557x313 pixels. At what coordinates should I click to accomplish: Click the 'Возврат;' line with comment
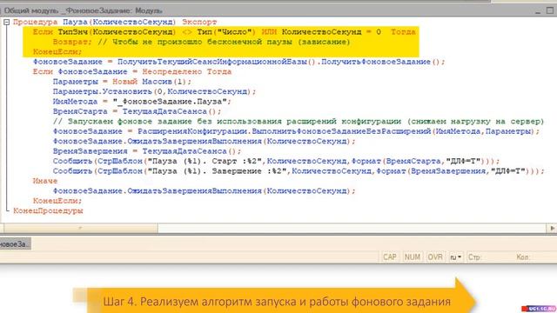point(201,42)
